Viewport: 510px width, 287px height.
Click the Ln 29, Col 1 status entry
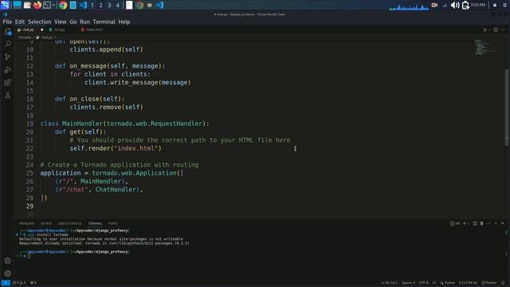pyautogui.click(x=389, y=283)
